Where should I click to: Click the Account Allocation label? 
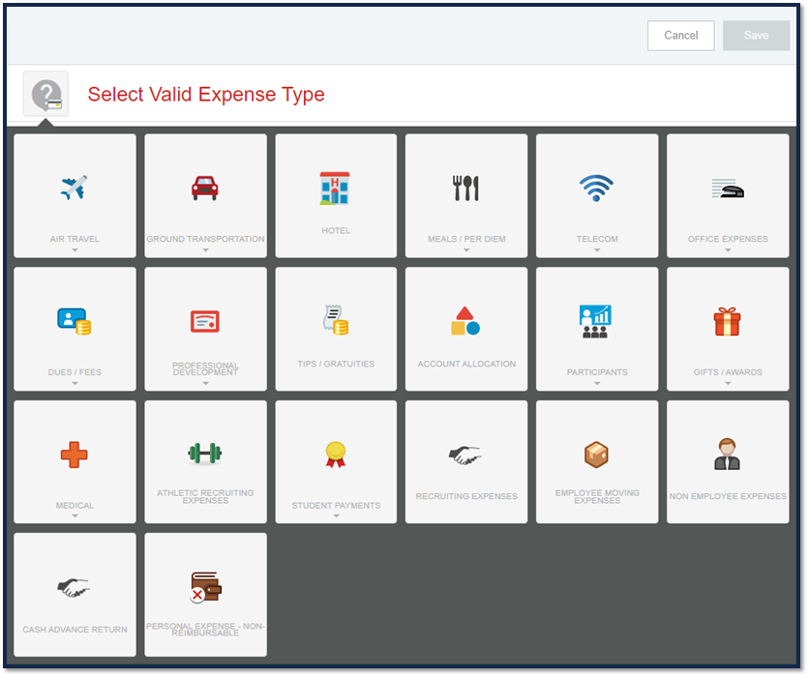click(466, 364)
